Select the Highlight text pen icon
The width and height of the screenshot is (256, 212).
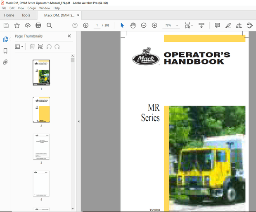228,25
